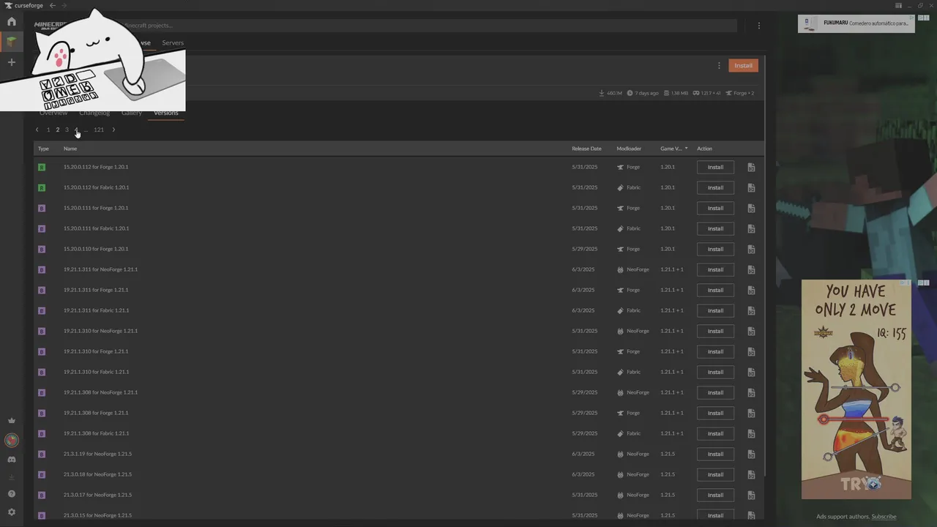937x527 pixels.
Task: Click changelog file icon for 15.20.0.112 Fabric
Action: coord(751,187)
